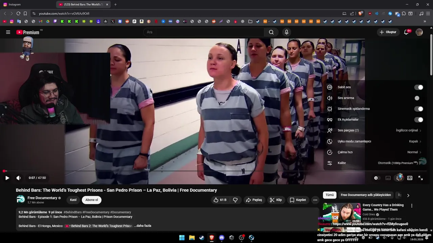Enter fullscreen video mode

(x=420, y=178)
